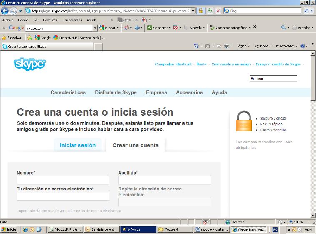Open the command bar Herramientas dropdown
316x234 pixels.
click(x=286, y=46)
